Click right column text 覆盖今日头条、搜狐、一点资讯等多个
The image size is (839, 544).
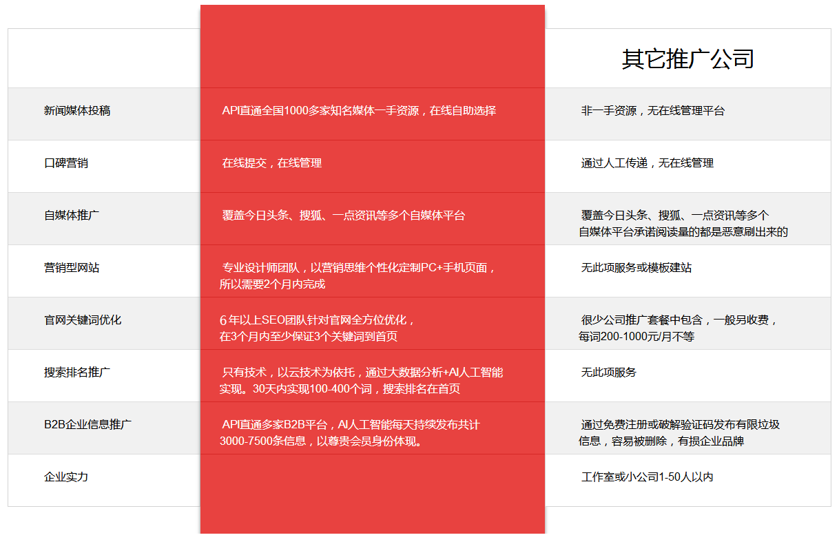pos(675,216)
